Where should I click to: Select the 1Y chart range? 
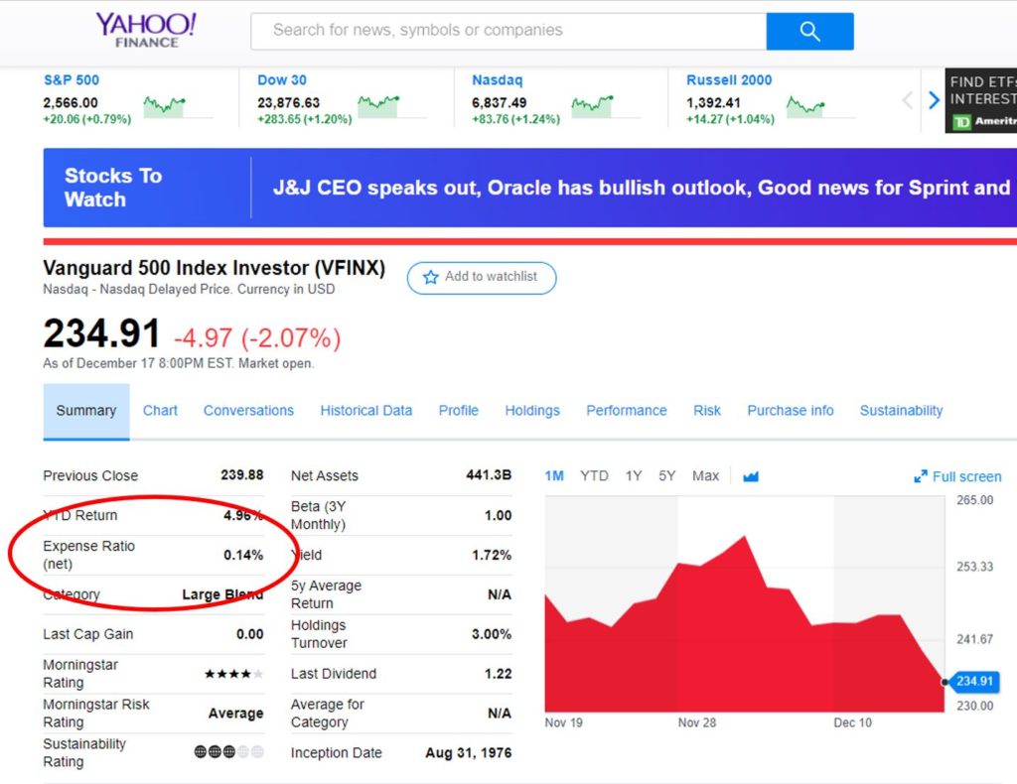point(634,476)
